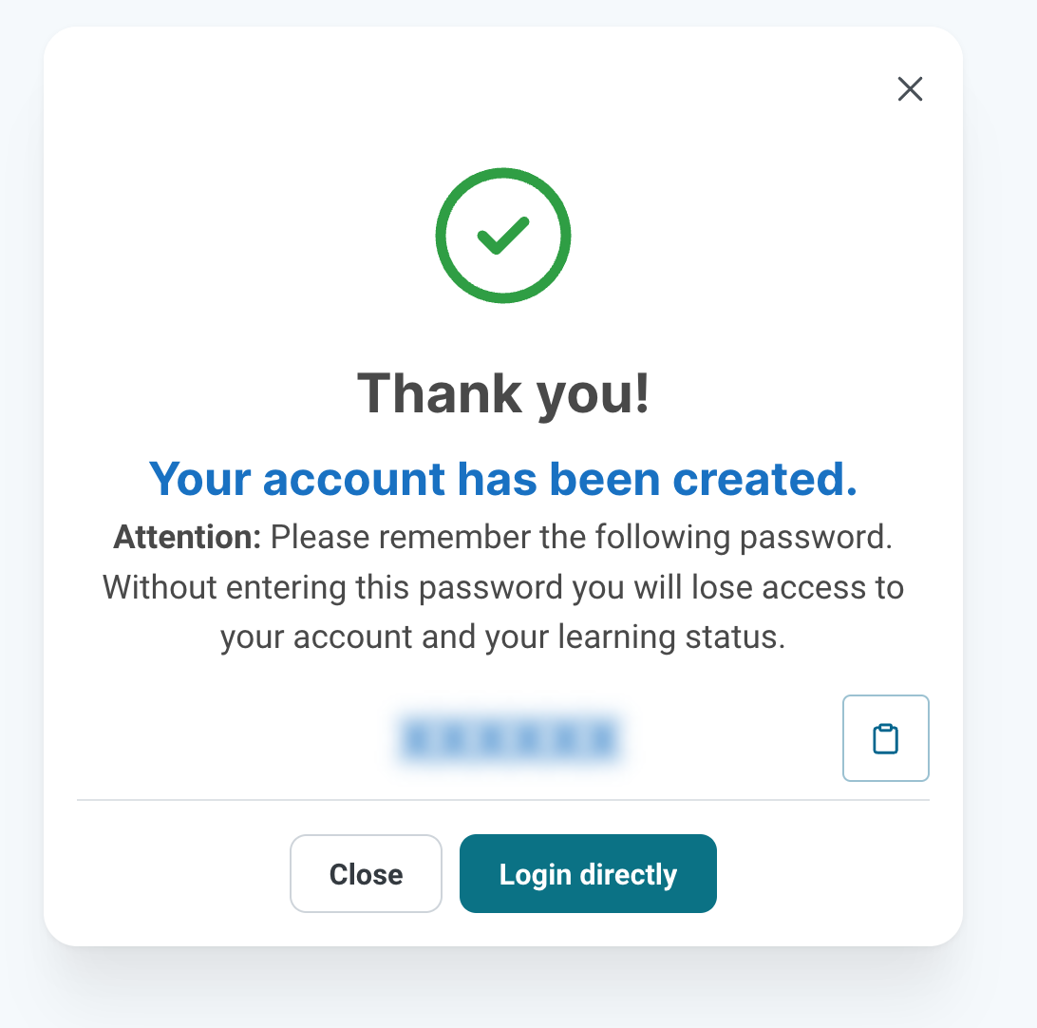
Task: Select the copy-to-clipboard icon beside the password
Action: click(x=885, y=738)
